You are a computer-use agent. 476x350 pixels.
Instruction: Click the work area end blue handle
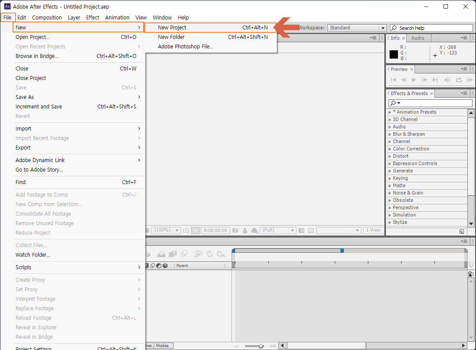coord(342,251)
